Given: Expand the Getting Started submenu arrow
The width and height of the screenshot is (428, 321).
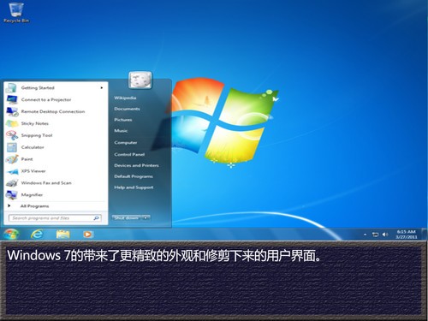Looking at the screenshot, I should 102,88.
